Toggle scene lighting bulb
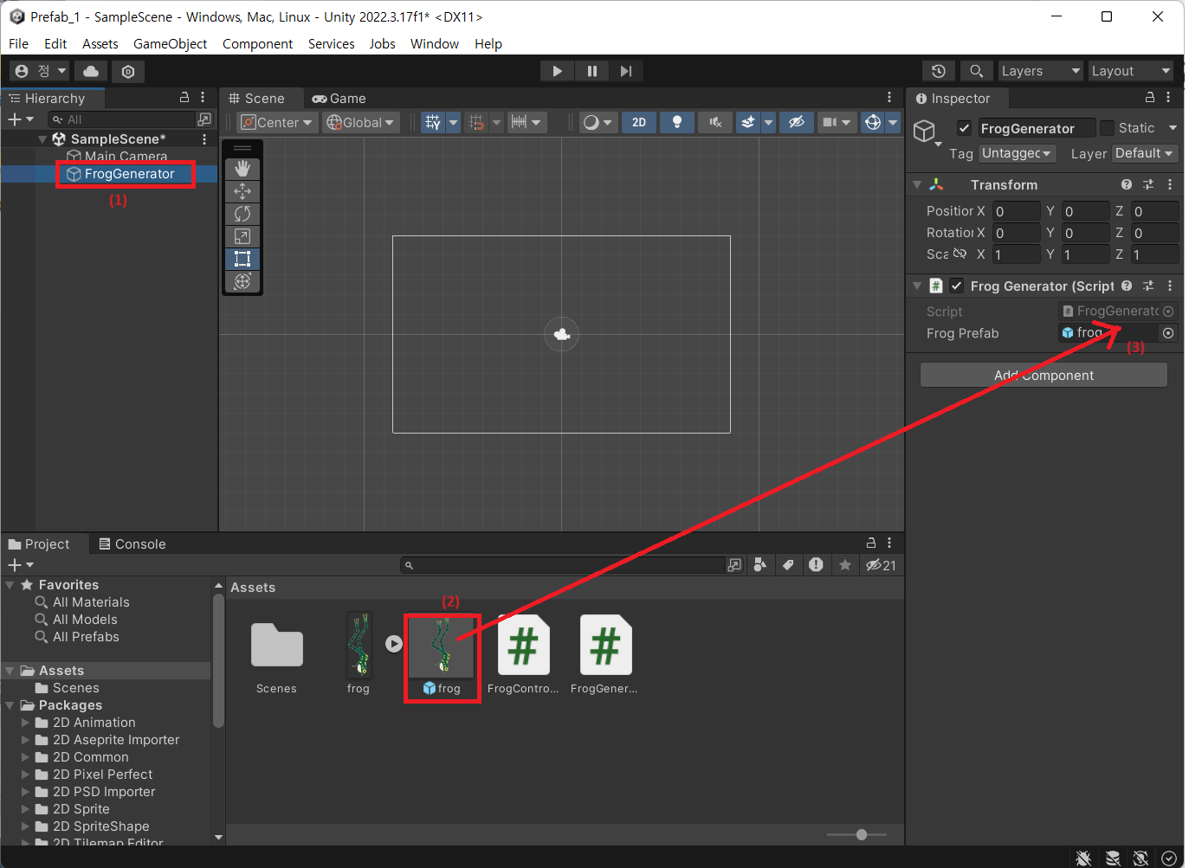The height and width of the screenshot is (868, 1189). point(677,122)
